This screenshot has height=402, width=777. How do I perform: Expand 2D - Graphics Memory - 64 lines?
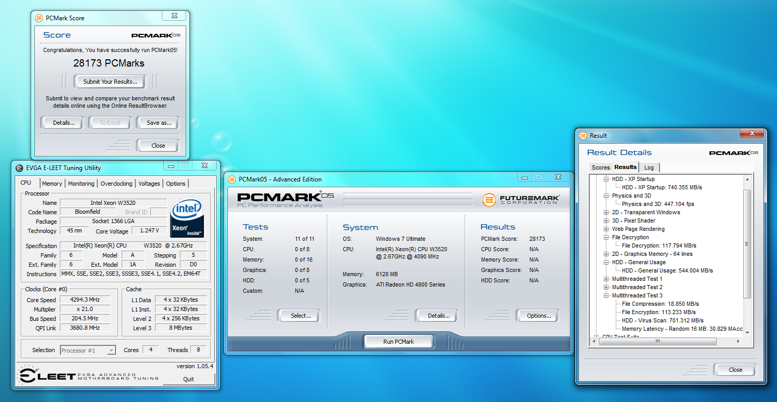[606, 254]
